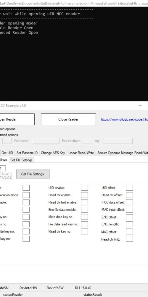Switch to the Get UID tab

tap(7, 153)
